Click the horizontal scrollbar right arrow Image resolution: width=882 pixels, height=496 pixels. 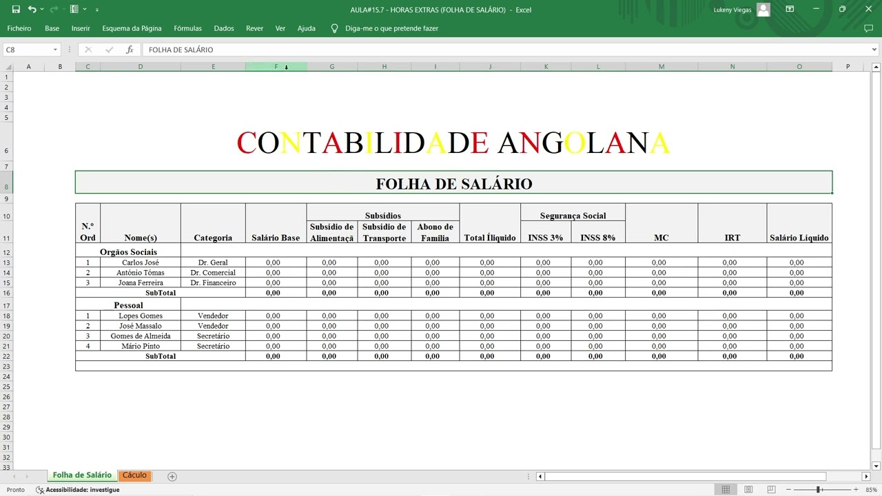click(x=866, y=476)
